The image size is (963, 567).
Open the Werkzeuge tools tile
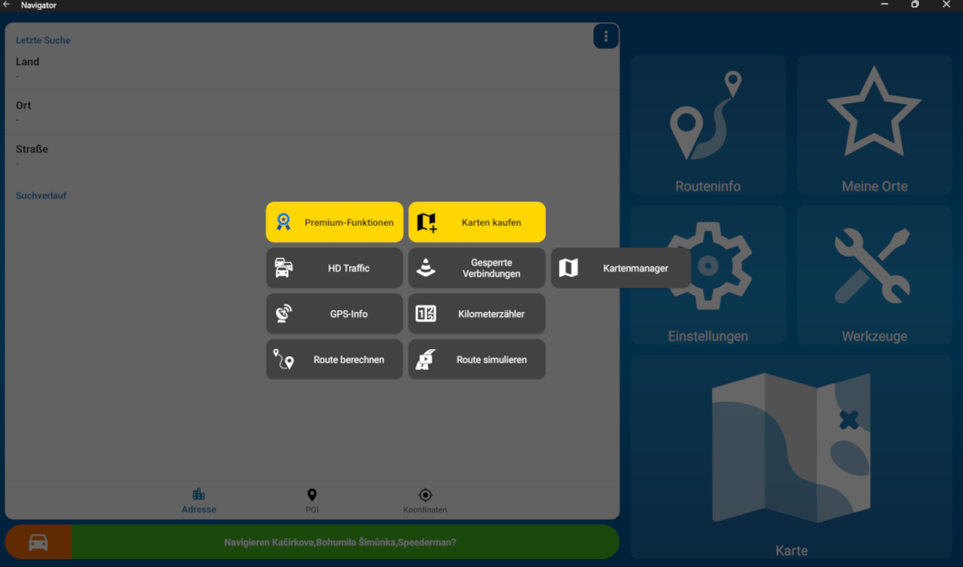pos(874,275)
